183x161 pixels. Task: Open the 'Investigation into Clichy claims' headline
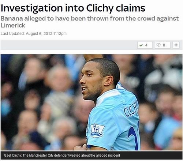pos(73,8)
